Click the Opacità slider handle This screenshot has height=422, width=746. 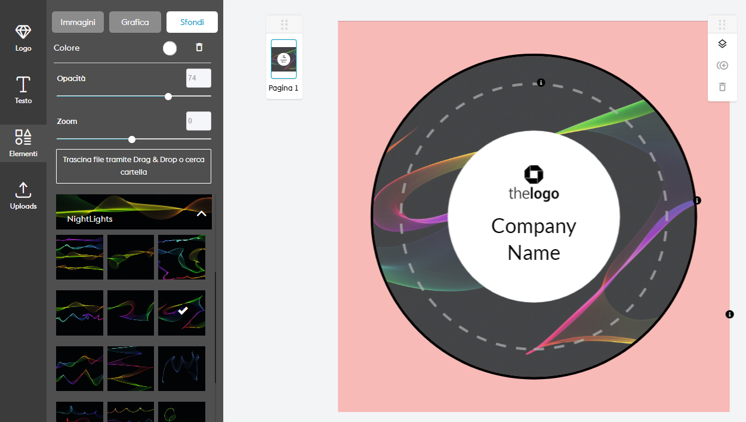pos(168,97)
